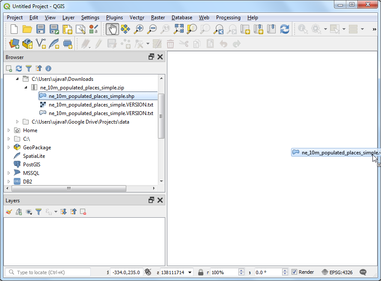Open the Processing menu
The image size is (381, 281).
click(228, 18)
